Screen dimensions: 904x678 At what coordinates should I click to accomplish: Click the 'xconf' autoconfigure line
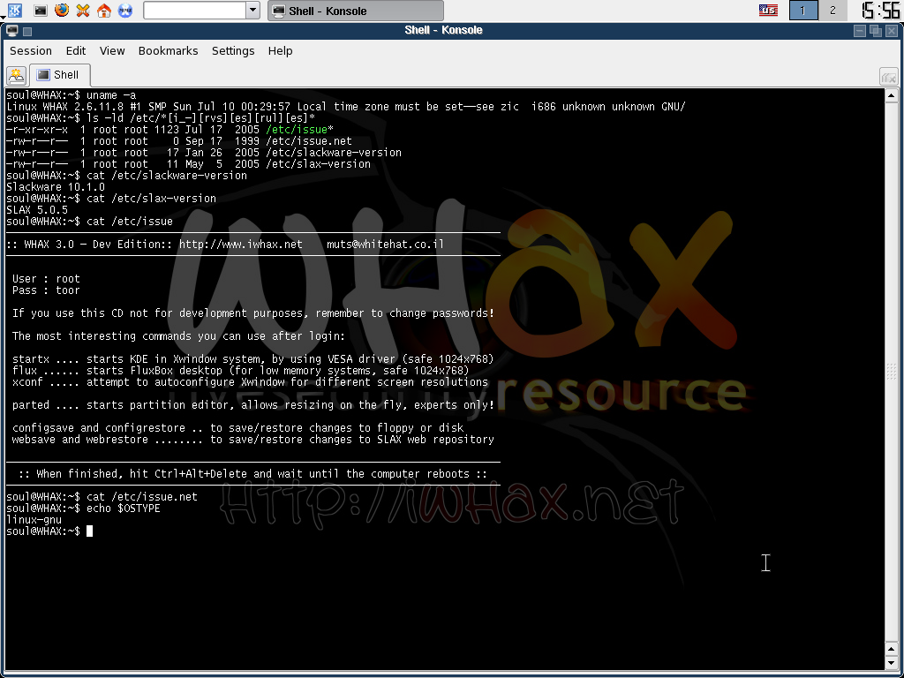pos(250,382)
